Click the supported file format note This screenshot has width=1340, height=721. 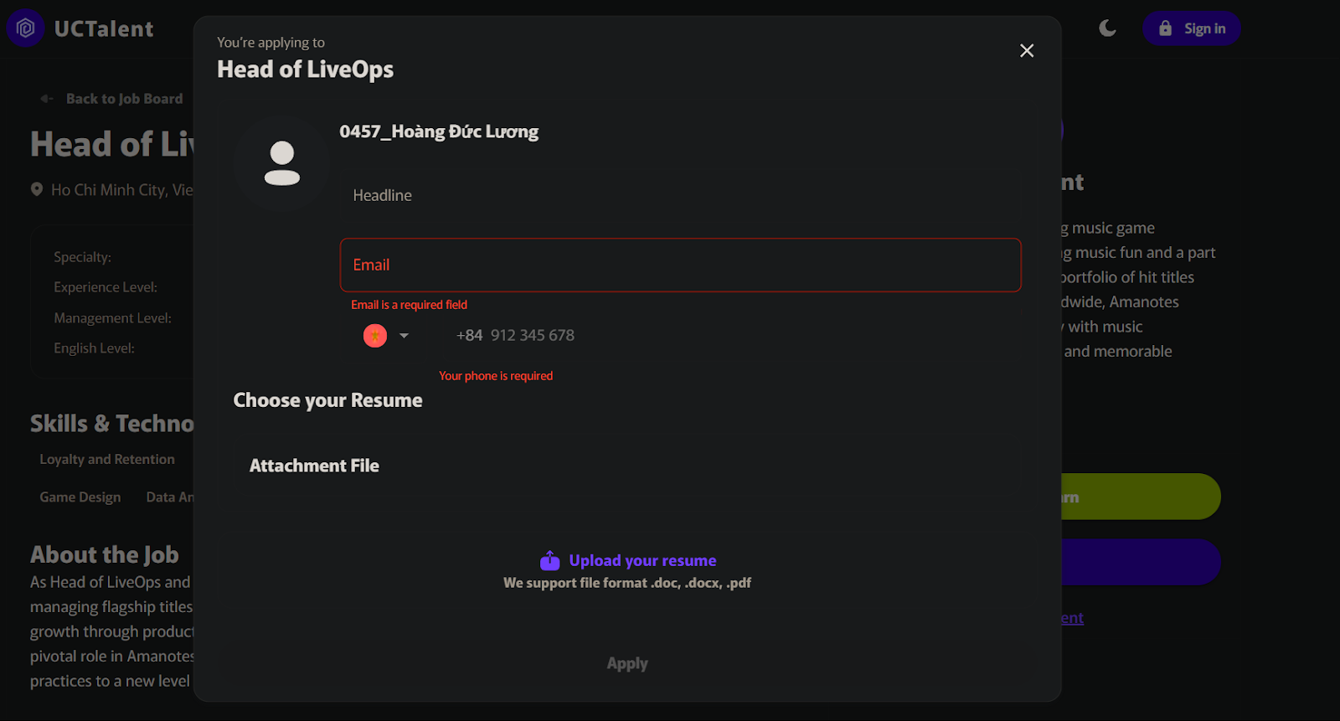(x=627, y=583)
